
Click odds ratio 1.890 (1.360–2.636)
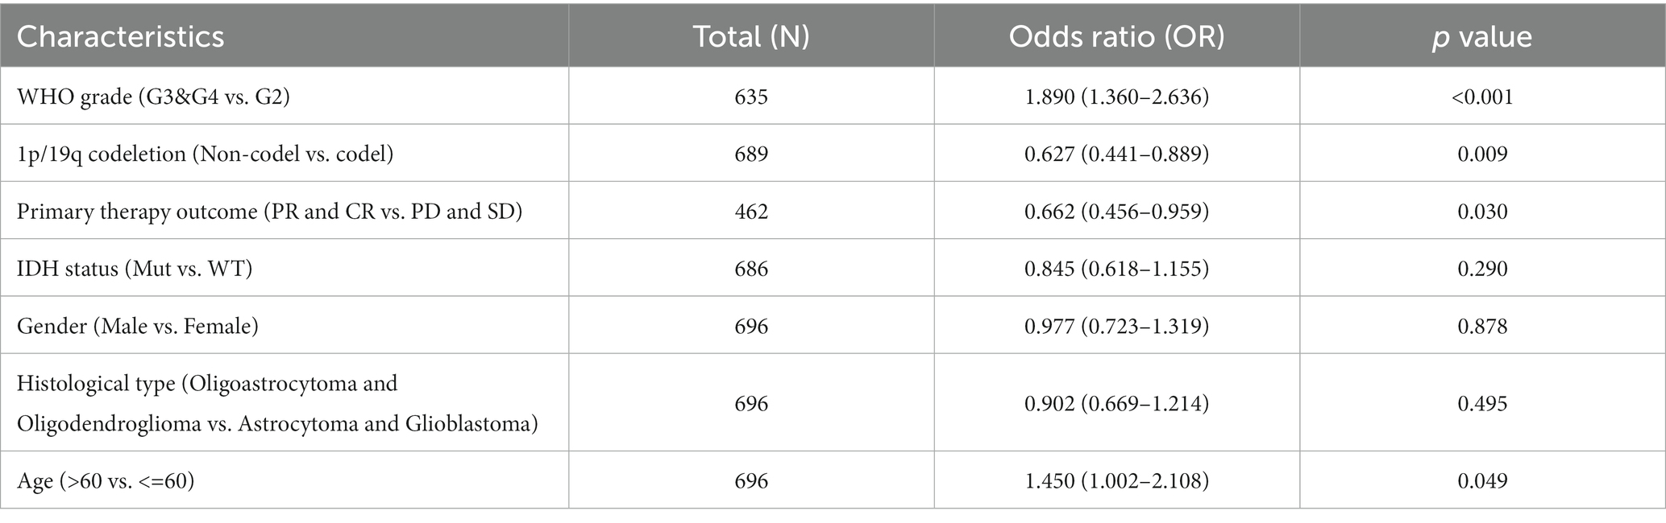pyautogui.click(x=1116, y=97)
